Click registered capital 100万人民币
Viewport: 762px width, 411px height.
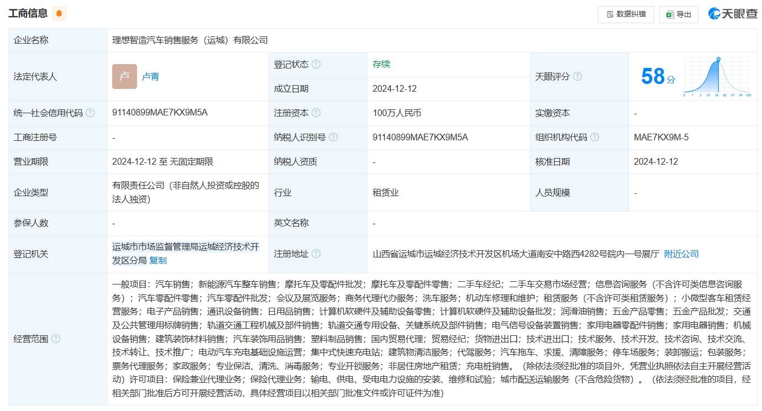(397, 113)
